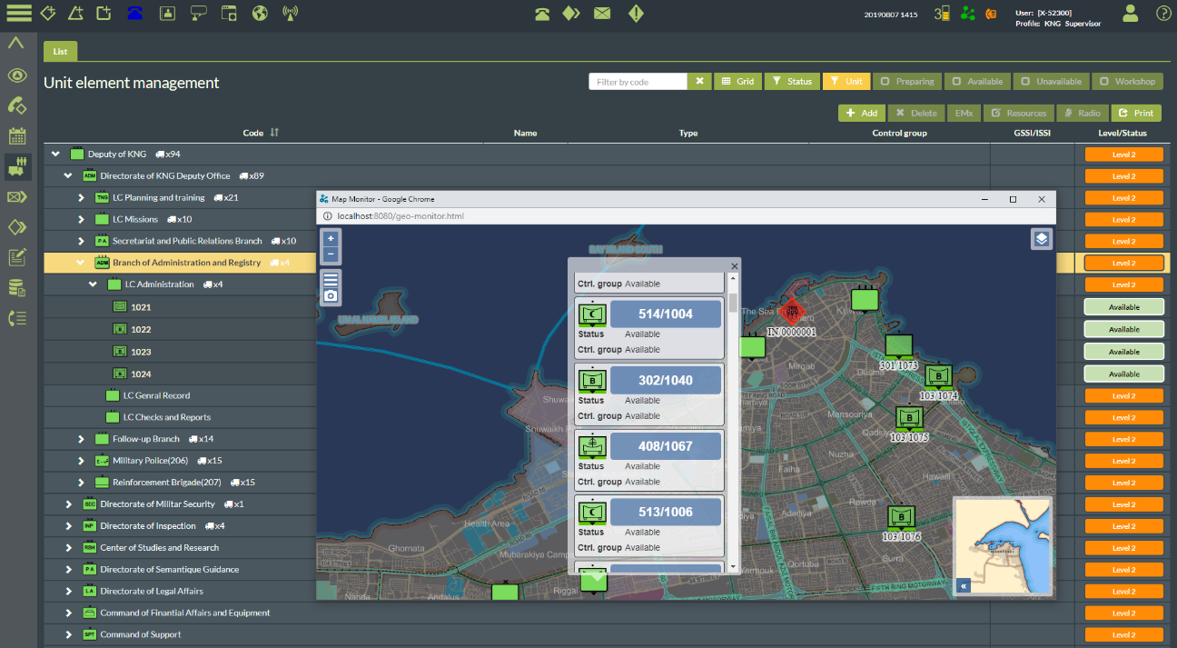Open the help question mark icon
1177x648 pixels.
tap(1163, 13)
